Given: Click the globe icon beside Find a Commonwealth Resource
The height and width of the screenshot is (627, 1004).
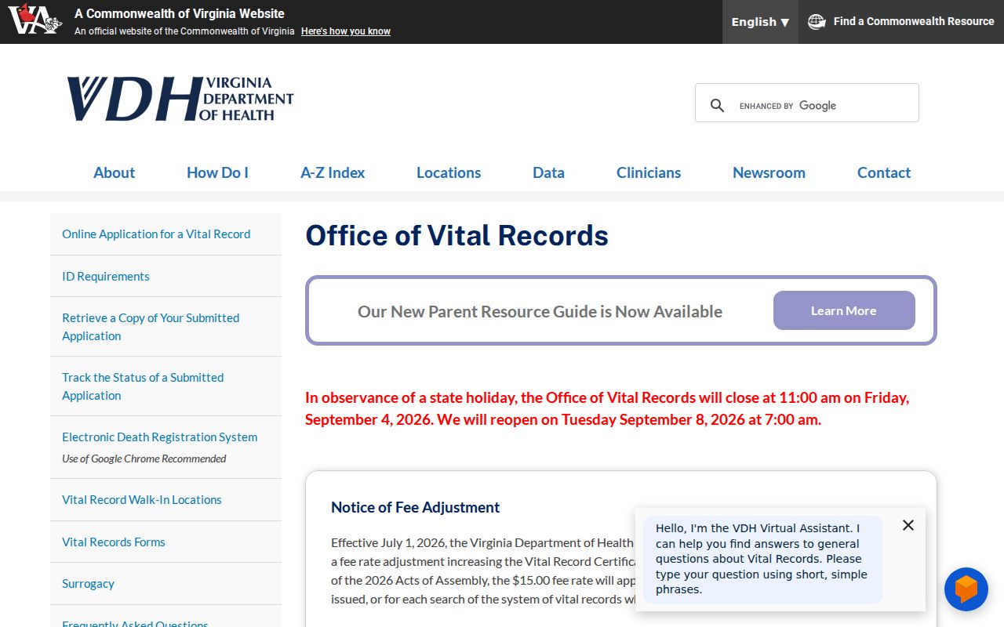Looking at the screenshot, I should (817, 22).
